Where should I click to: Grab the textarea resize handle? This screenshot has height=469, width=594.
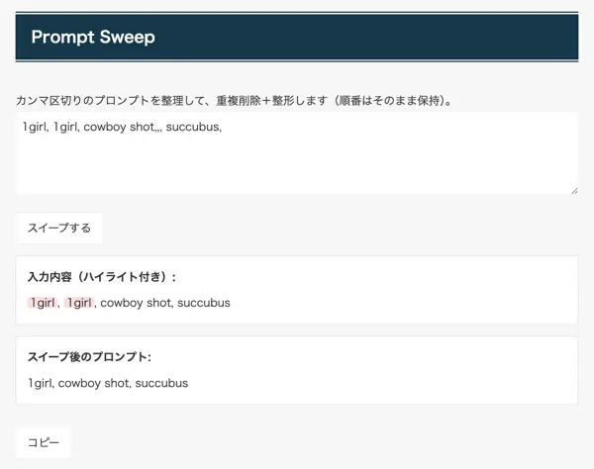coord(573,189)
